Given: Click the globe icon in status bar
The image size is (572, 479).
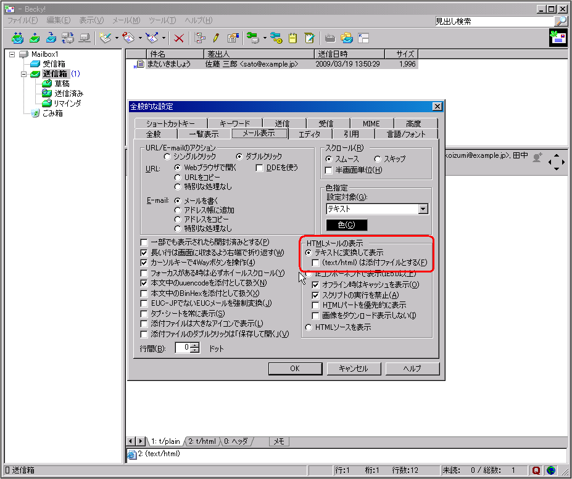Looking at the screenshot, I should tap(551, 470).
